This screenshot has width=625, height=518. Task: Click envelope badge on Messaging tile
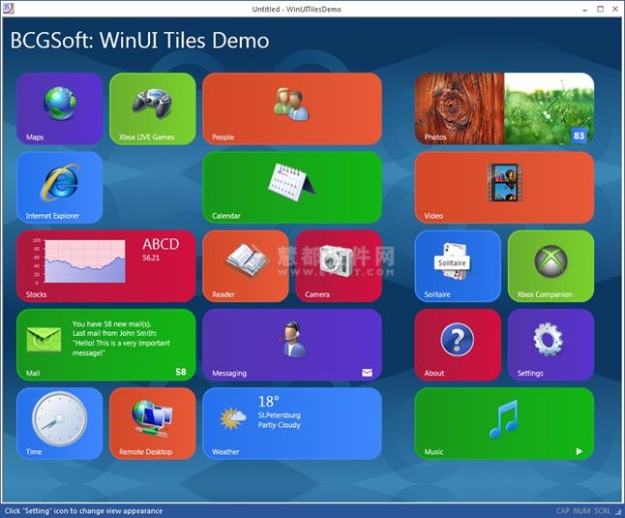pos(367,373)
